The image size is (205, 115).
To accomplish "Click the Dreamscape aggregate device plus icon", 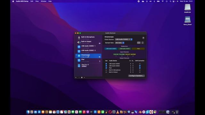I will point(79,56).
